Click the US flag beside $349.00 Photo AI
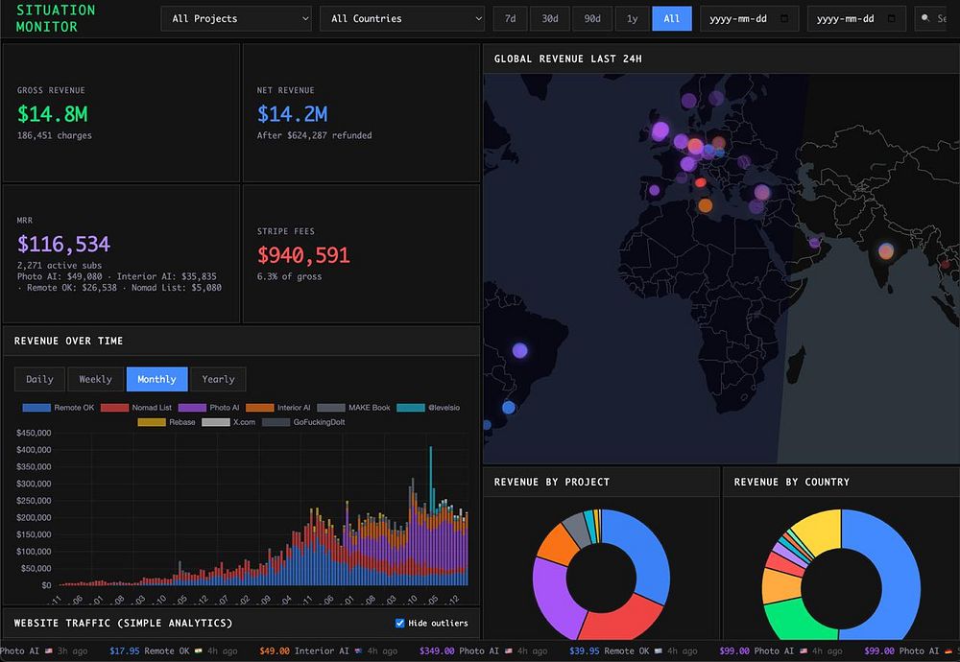The height and width of the screenshot is (662, 960). (x=509, y=651)
